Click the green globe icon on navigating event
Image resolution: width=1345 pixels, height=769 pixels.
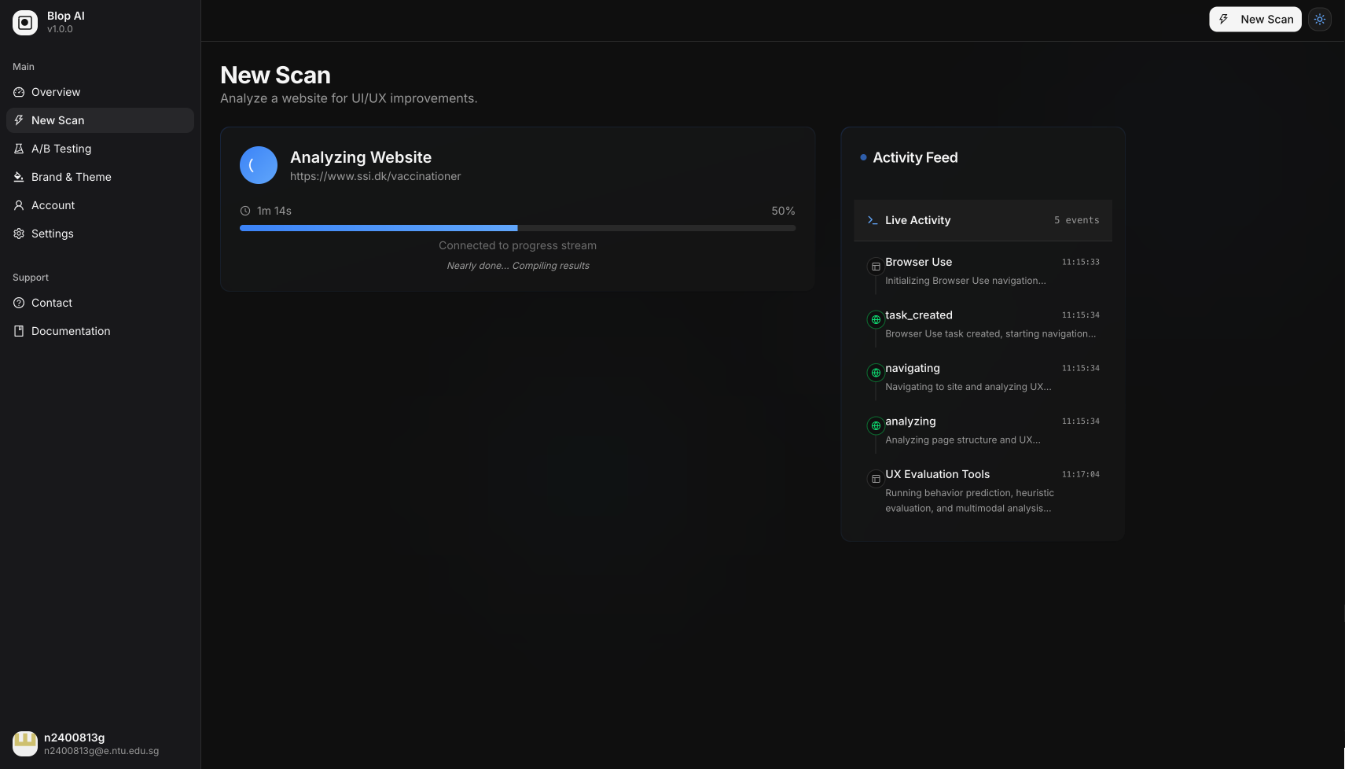[x=876, y=373]
